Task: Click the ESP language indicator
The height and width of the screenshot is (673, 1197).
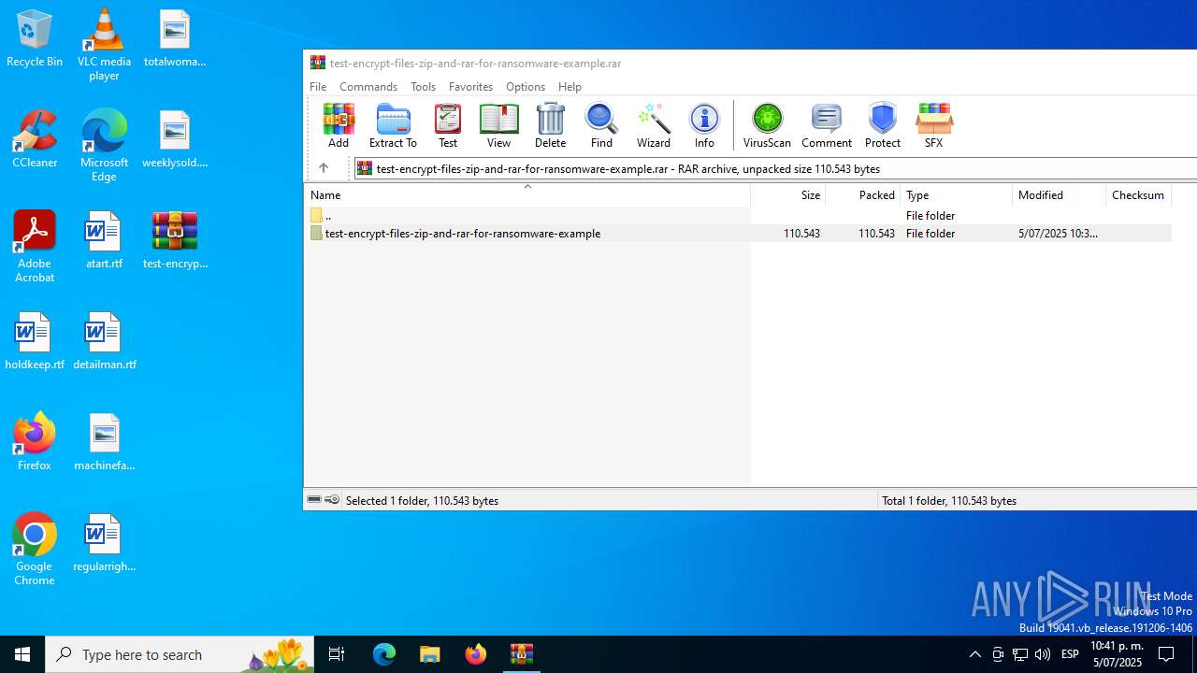Action: [1071, 654]
